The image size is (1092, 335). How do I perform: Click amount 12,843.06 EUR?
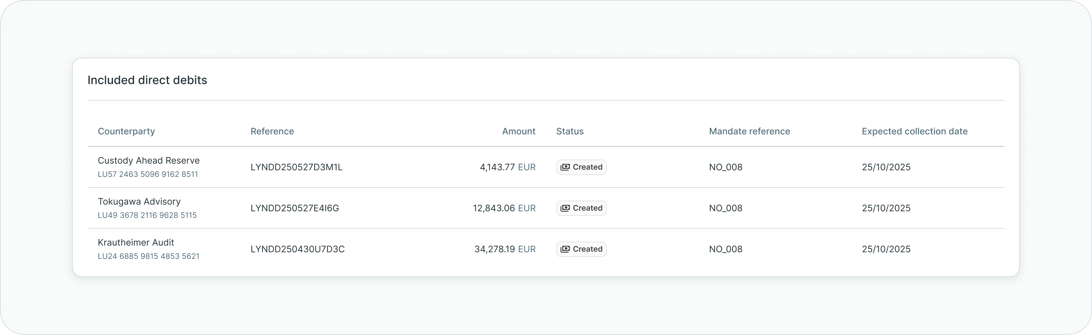click(x=504, y=208)
